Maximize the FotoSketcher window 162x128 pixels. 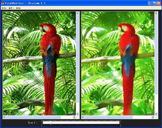pyautogui.click(x=155, y=3)
